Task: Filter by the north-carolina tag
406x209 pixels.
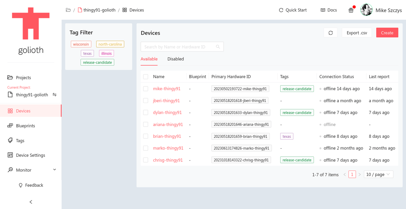Action: click(x=110, y=44)
